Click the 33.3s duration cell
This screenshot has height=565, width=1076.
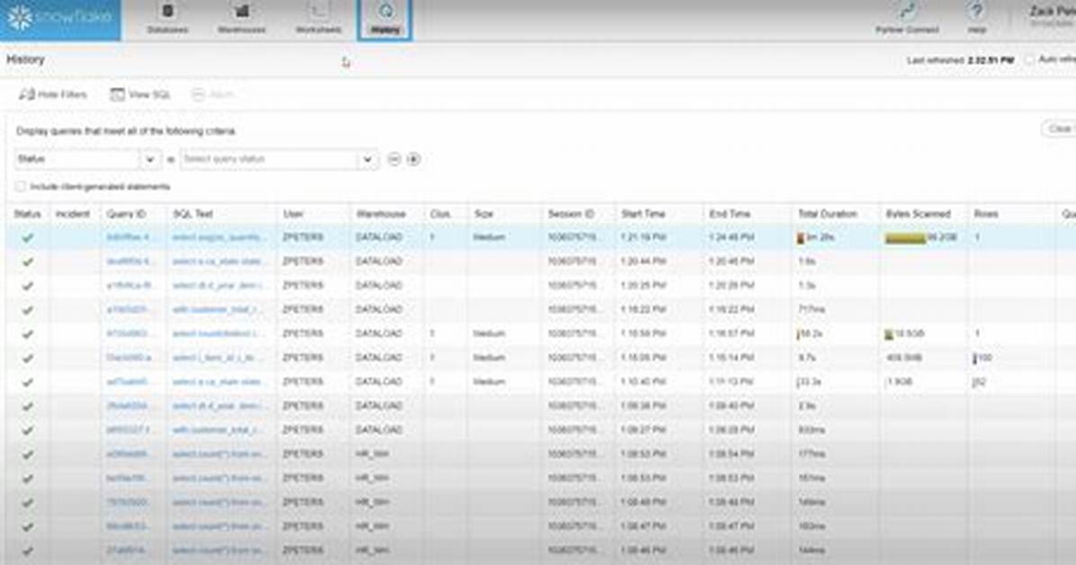811,381
